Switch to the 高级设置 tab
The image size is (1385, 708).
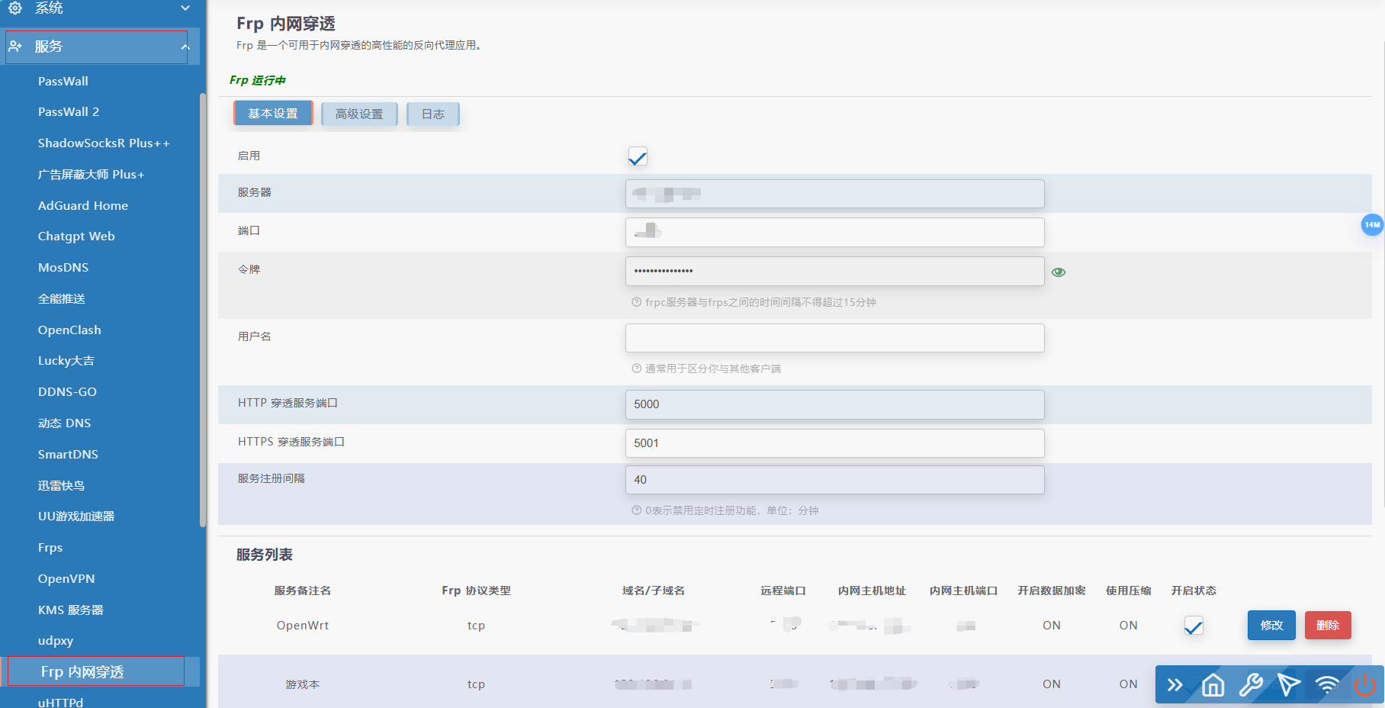pyautogui.click(x=359, y=114)
